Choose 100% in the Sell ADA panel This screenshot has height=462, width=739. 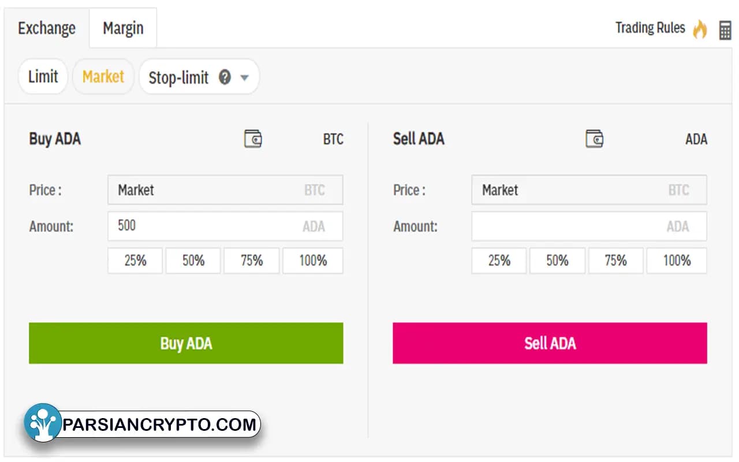677,260
